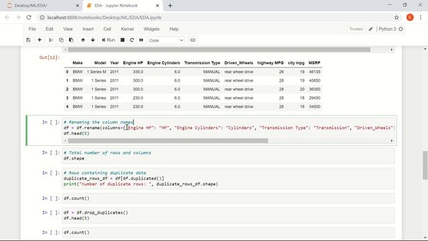This screenshot has width=428, height=241.
Task: Click the Out[12] output prompt
Action: [x=49, y=58]
